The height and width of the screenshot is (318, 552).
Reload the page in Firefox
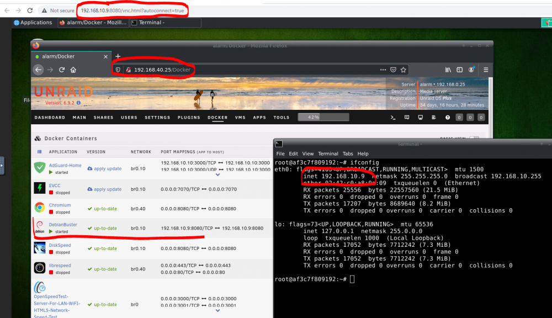(x=62, y=70)
